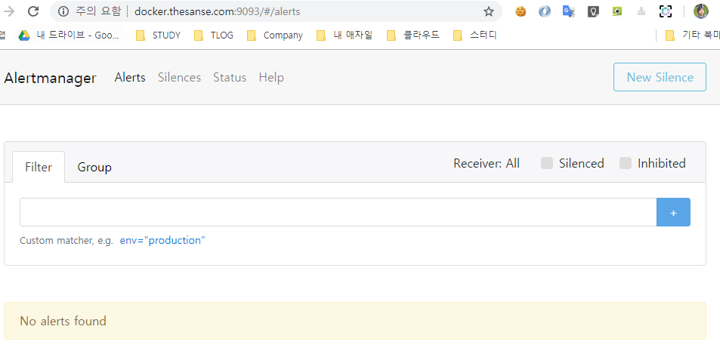Open the cookie extension icon
This screenshot has height=348, width=720.
click(x=521, y=11)
